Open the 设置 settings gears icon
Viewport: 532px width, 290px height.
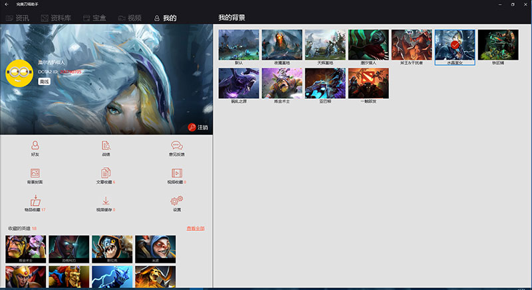coord(177,200)
